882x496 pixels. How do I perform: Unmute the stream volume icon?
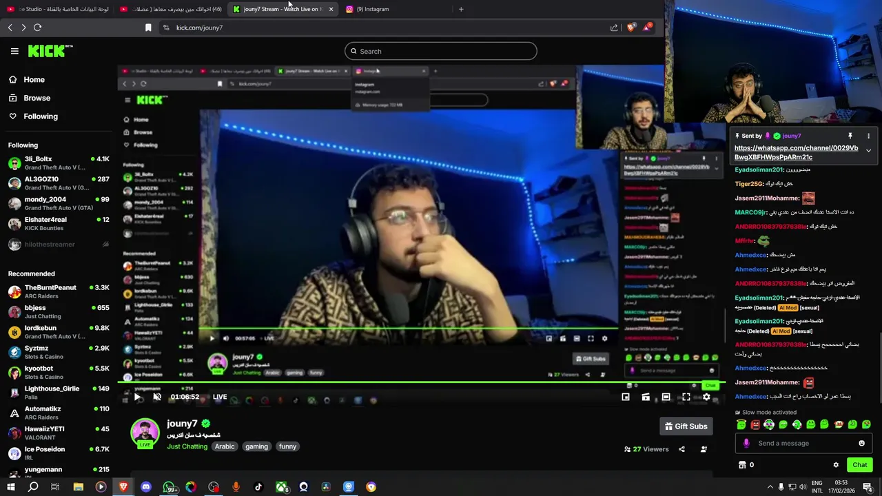[x=157, y=397]
